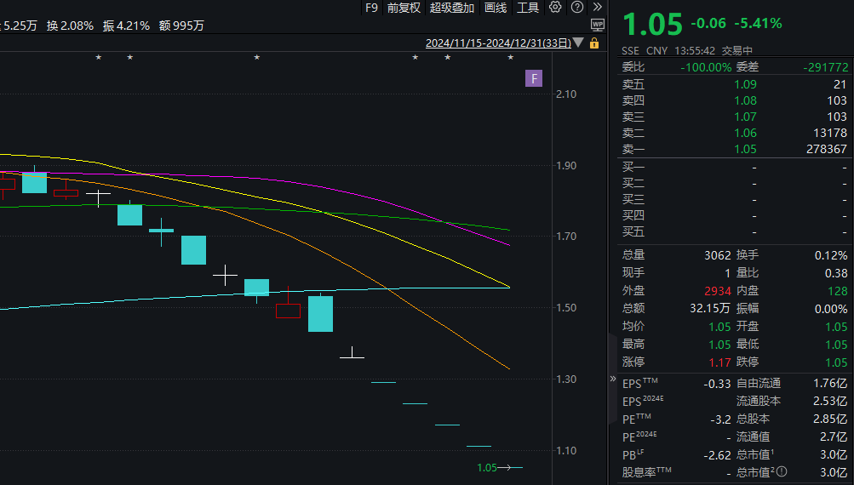
Task: Click the 委差 value -291772
Action: pos(826,67)
